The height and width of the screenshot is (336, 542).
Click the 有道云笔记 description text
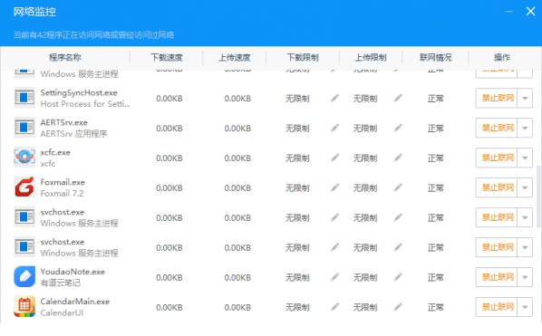[61, 283]
